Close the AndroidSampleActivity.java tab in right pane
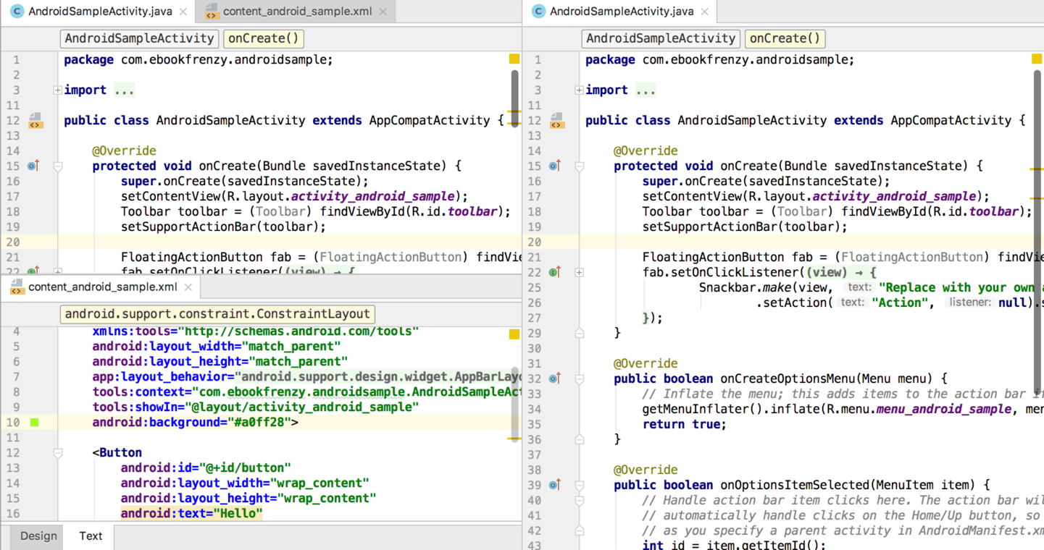1044x550 pixels. 704,12
